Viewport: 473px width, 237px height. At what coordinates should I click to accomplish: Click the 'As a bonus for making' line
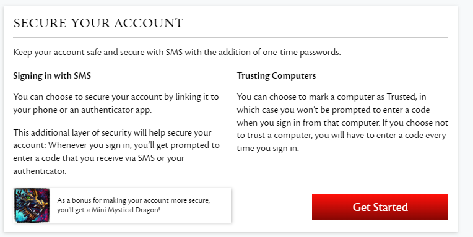click(134, 201)
